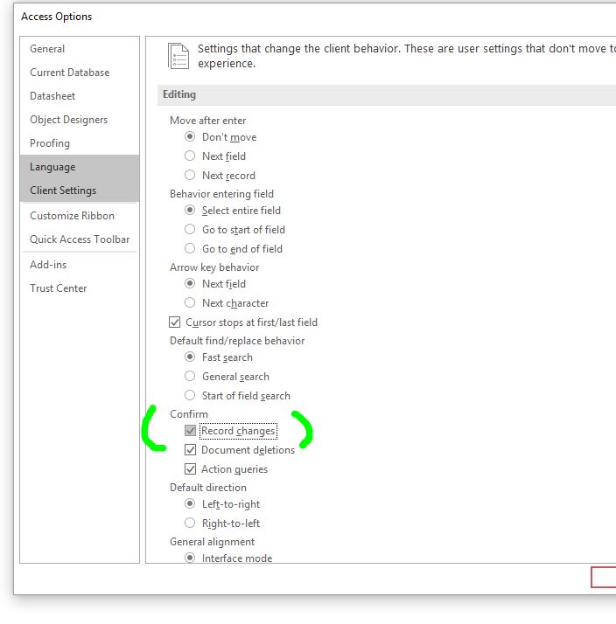Click the "Confirm" group label
Viewport: 616px width, 624px height.
(189, 414)
